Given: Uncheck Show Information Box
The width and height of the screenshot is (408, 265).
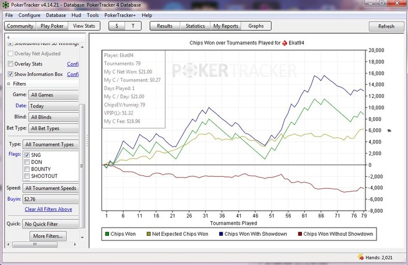Looking at the screenshot, I should [10, 74].
